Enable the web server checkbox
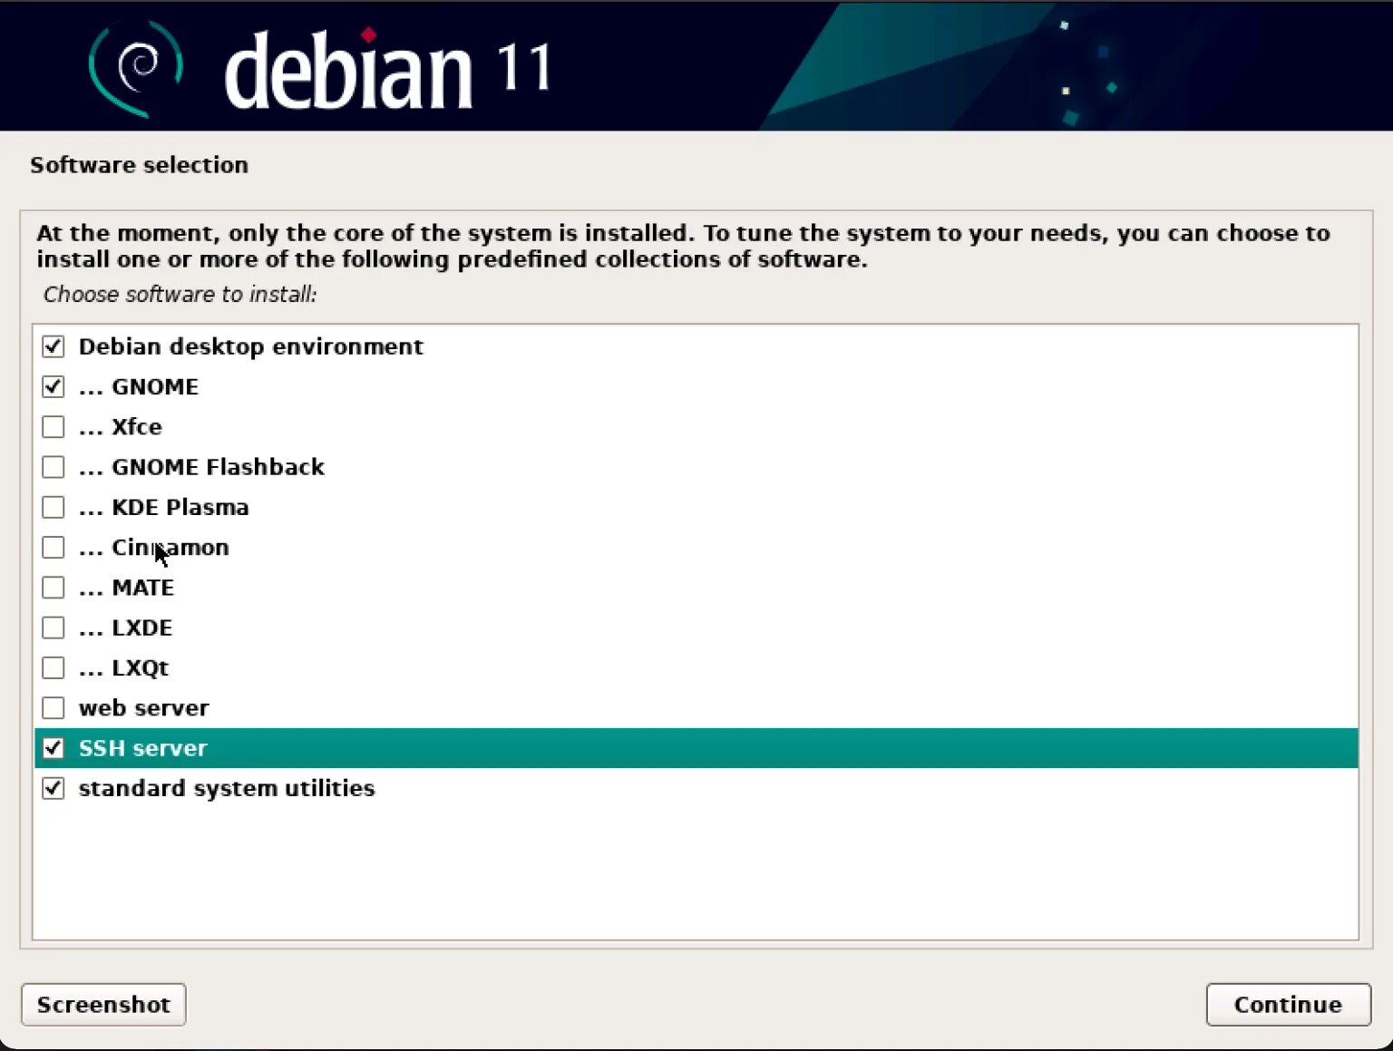 (54, 707)
